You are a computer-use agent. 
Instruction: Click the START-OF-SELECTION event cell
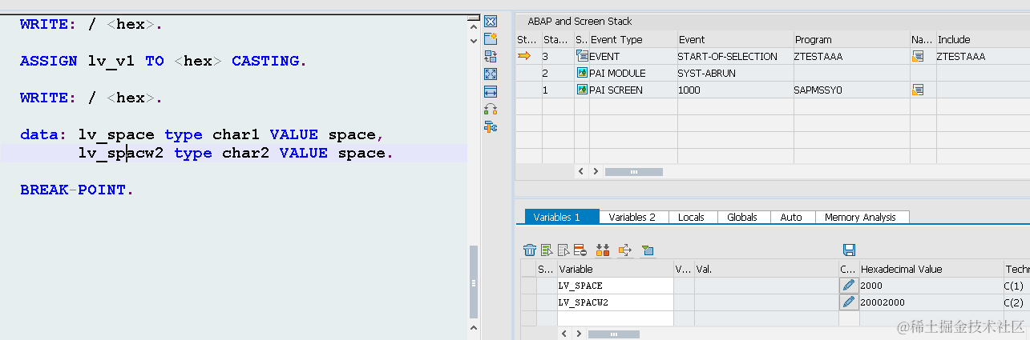coord(734,56)
